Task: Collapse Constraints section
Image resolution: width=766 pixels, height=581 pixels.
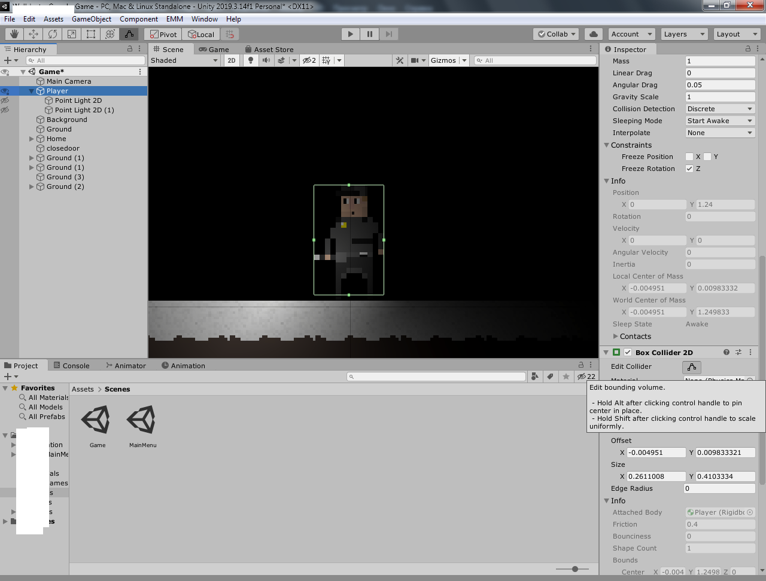Action: click(606, 145)
